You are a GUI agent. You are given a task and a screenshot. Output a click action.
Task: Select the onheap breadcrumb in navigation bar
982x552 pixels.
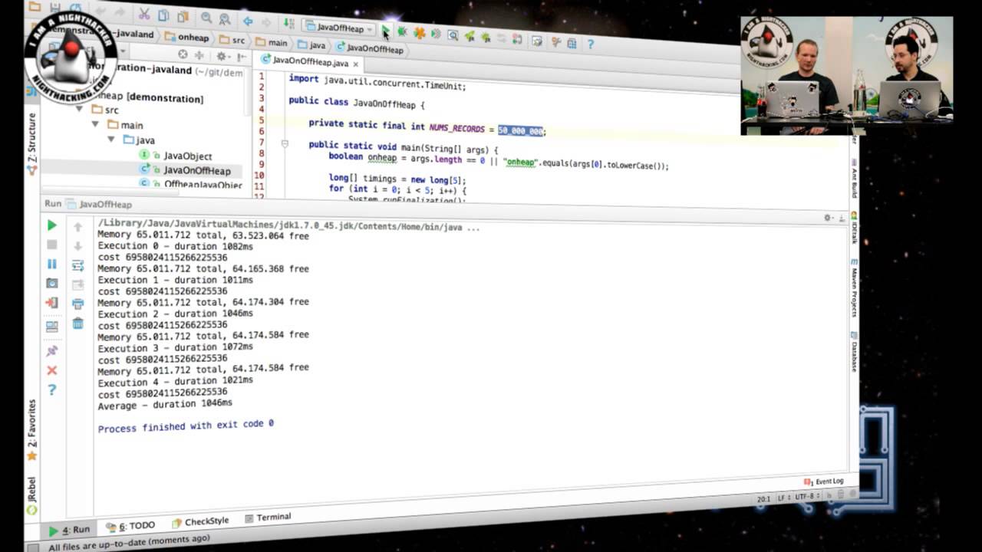187,38
